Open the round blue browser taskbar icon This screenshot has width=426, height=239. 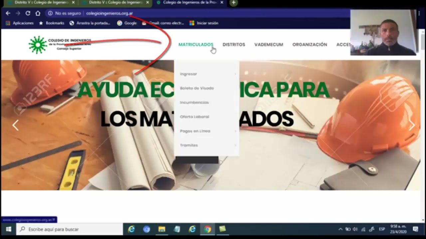click(146, 229)
